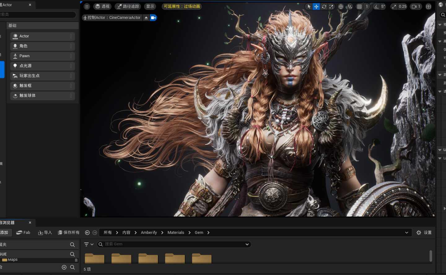
Task: Activate the rotate objects tool
Action: 324,6
